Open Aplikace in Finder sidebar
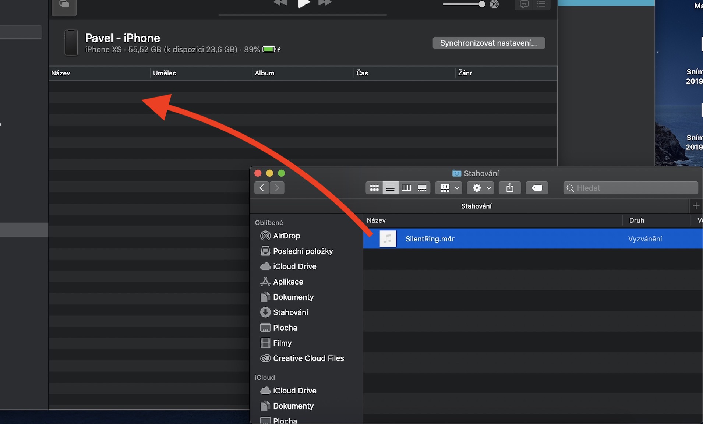This screenshot has height=424, width=703. pos(282,282)
